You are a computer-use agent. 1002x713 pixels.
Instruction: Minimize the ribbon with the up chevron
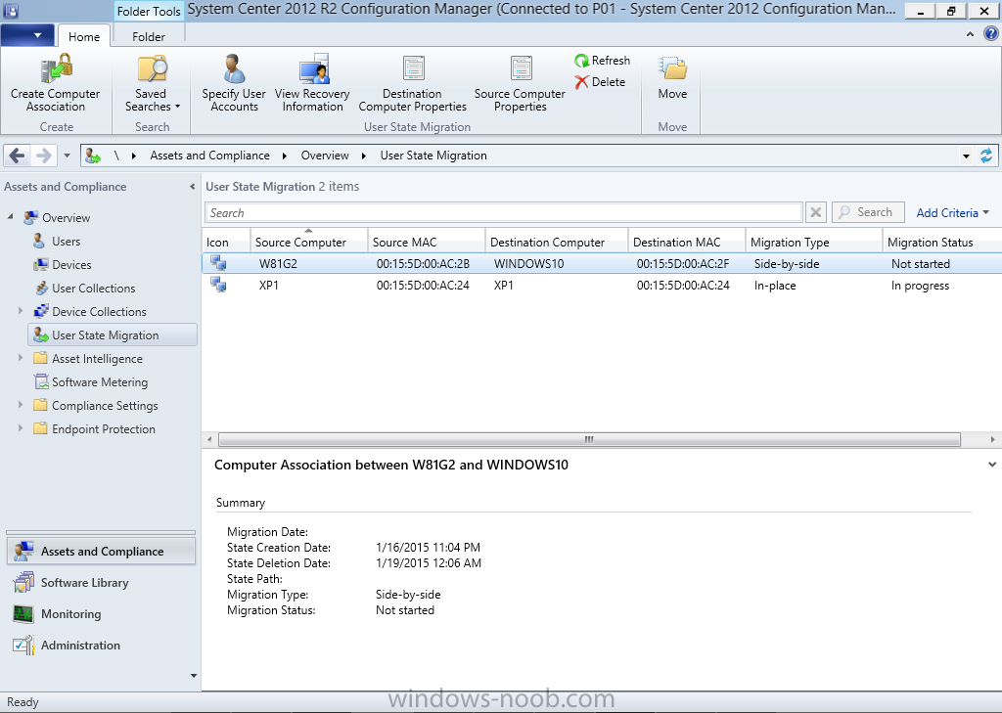click(970, 34)
